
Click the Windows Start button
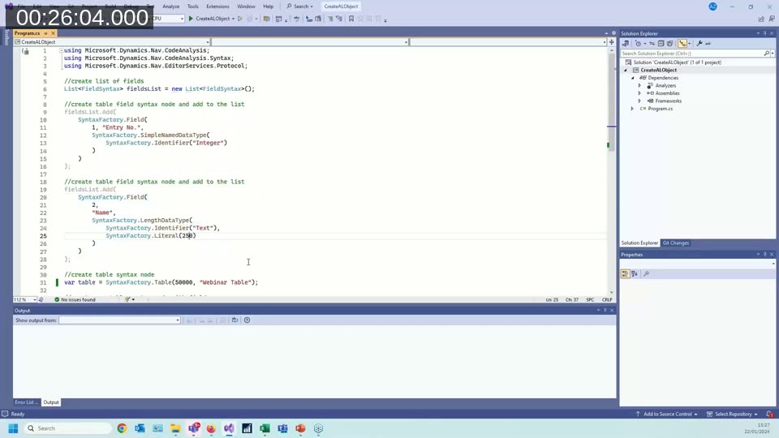point(13,428)
